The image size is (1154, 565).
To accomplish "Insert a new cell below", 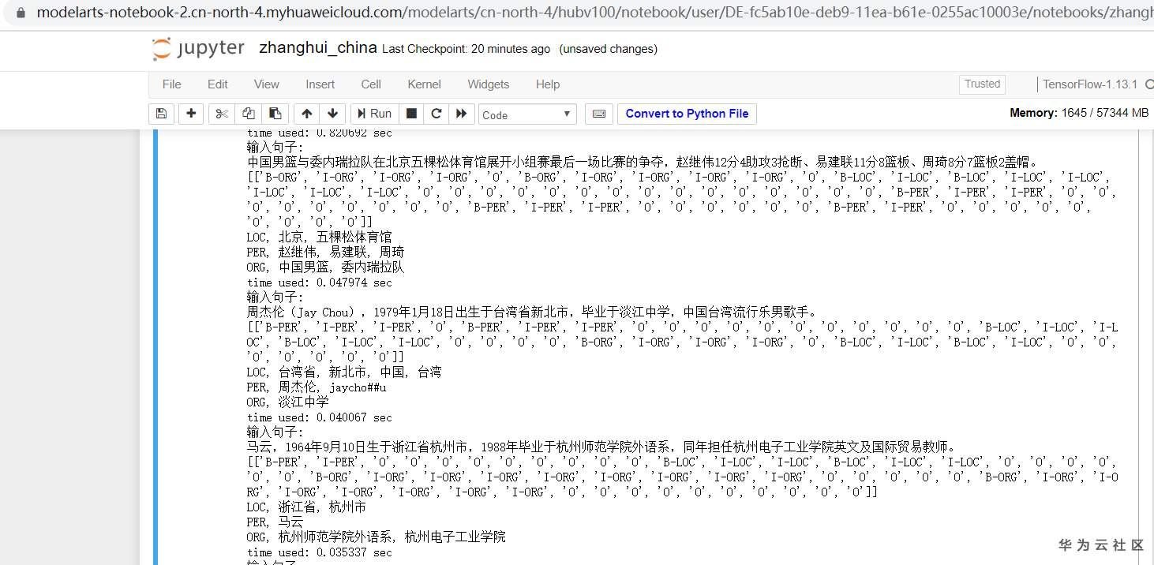I will 190,113.
